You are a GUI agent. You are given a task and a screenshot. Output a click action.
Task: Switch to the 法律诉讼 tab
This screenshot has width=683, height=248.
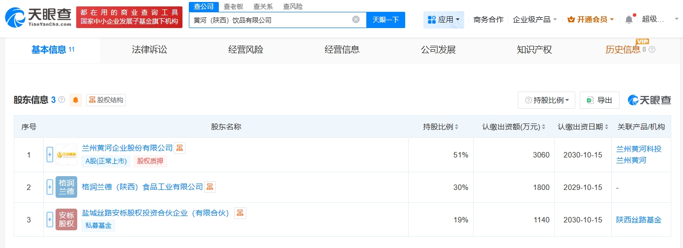149,50
